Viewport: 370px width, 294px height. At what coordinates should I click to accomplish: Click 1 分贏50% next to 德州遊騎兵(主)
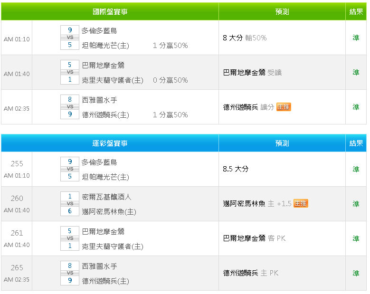point(170,115)
